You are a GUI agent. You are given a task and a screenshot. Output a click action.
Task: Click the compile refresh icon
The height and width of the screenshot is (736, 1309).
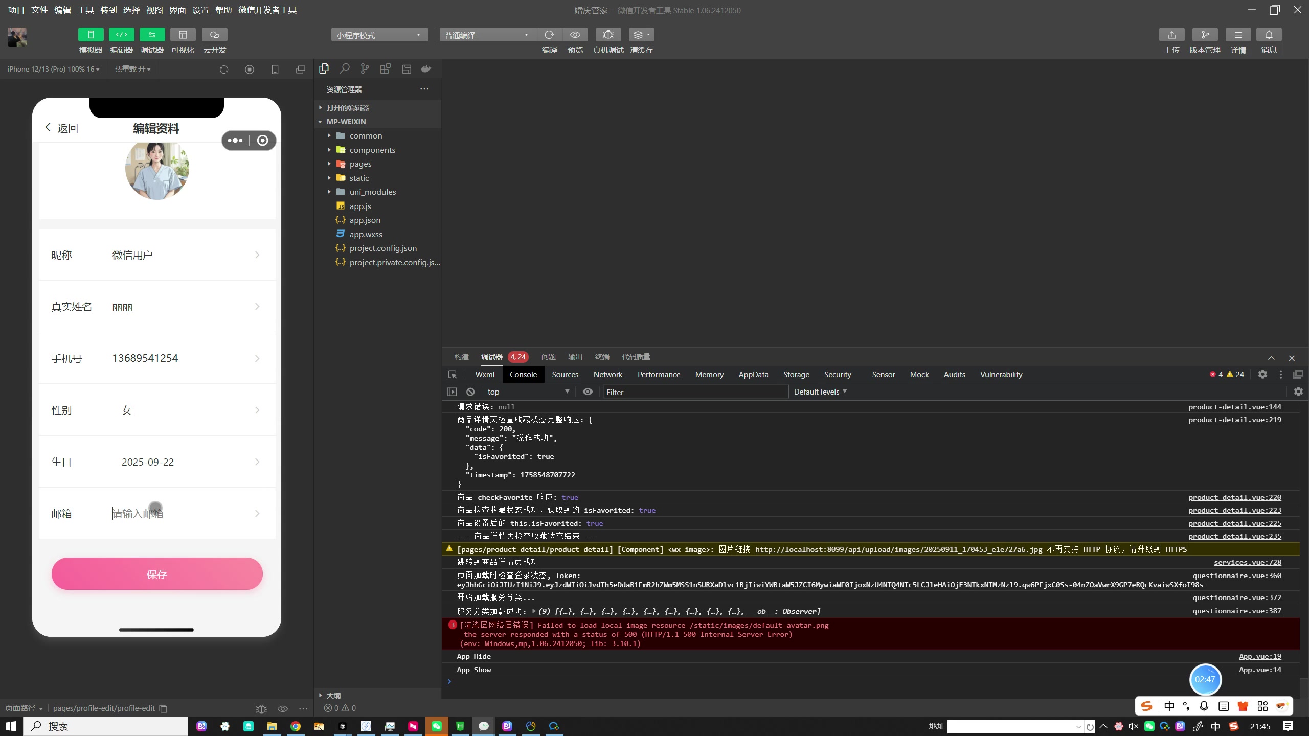(549, 35)
